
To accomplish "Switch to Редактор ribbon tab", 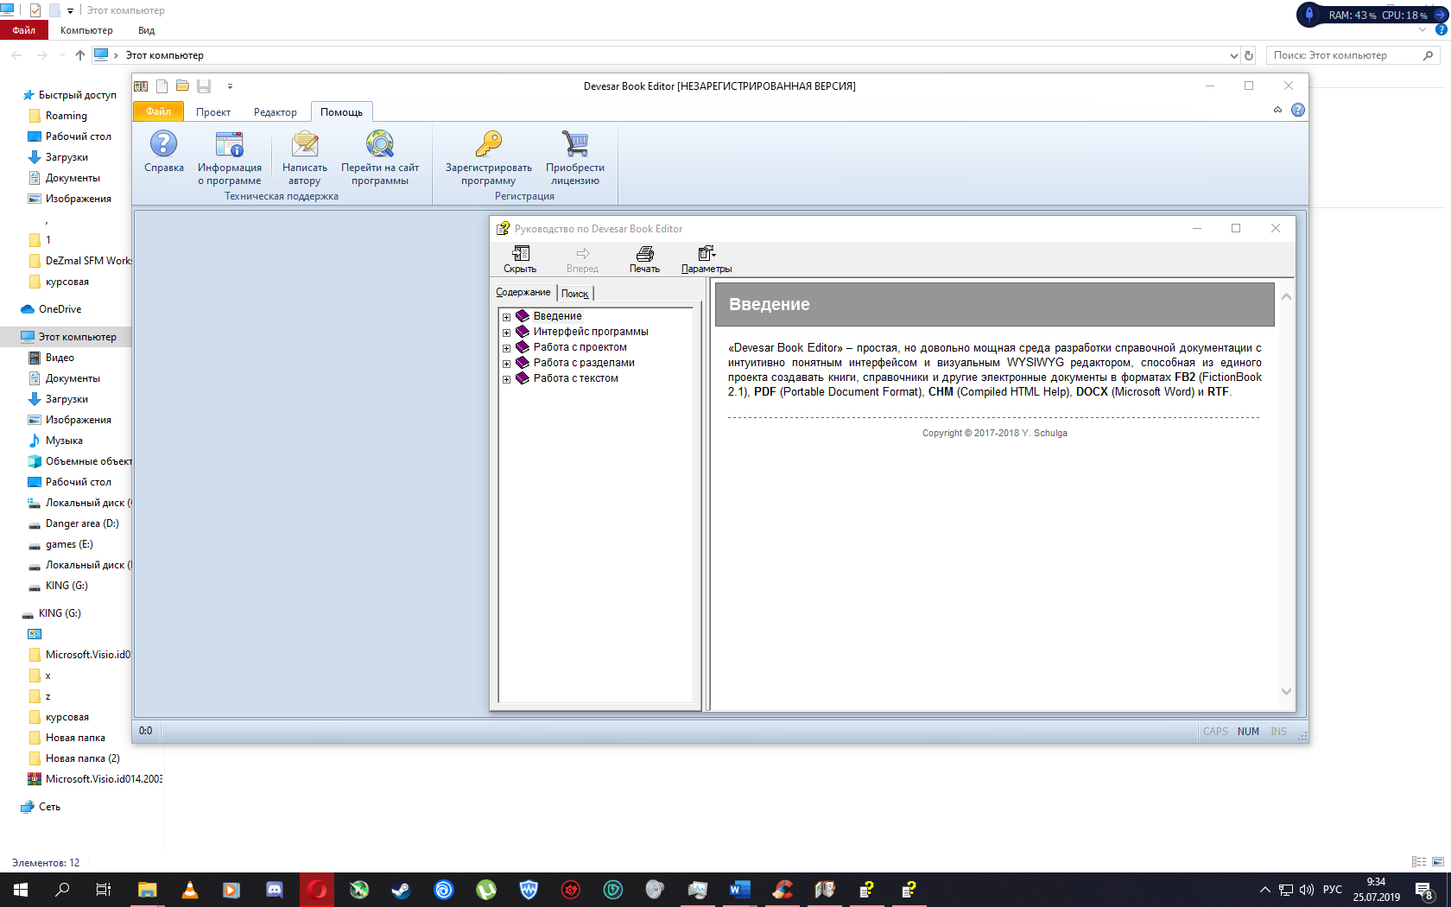I will (x=276, y=112).
